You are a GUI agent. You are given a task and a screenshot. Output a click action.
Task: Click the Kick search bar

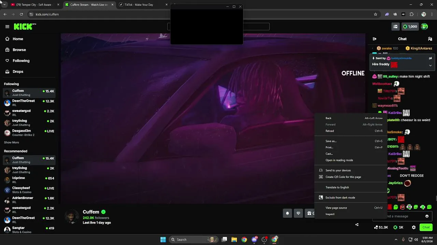tap(218, 27)
